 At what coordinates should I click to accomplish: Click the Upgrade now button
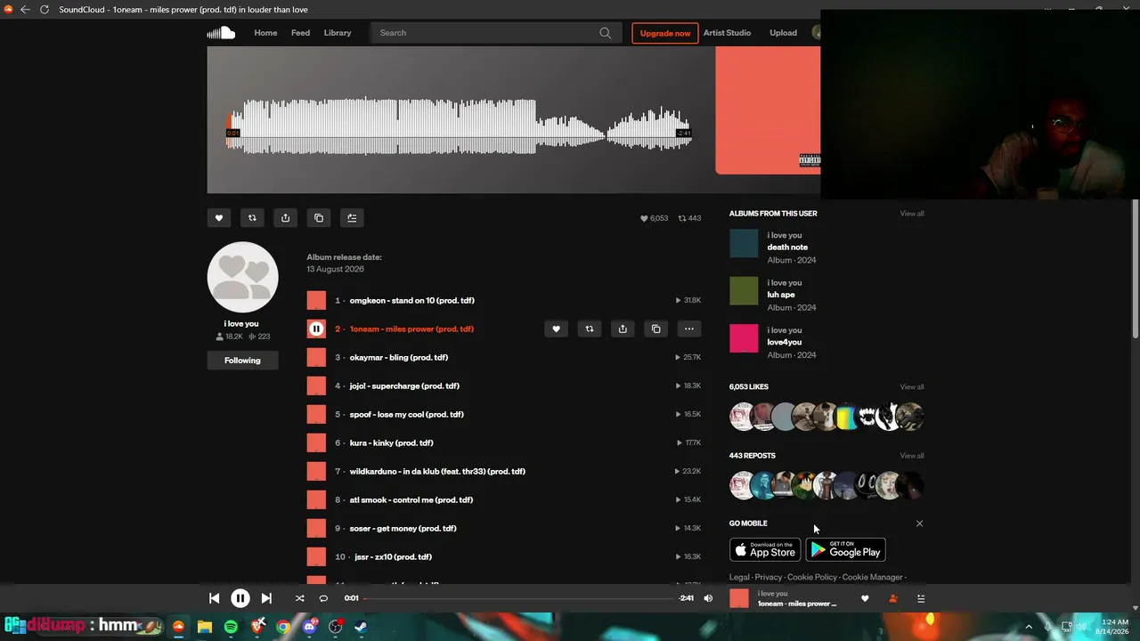pos(665,33)
